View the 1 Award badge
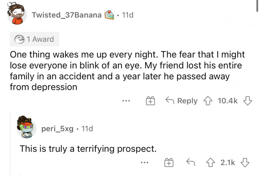Image resolution: width=260 pixels, height=175 pixels. pos(34,39)
